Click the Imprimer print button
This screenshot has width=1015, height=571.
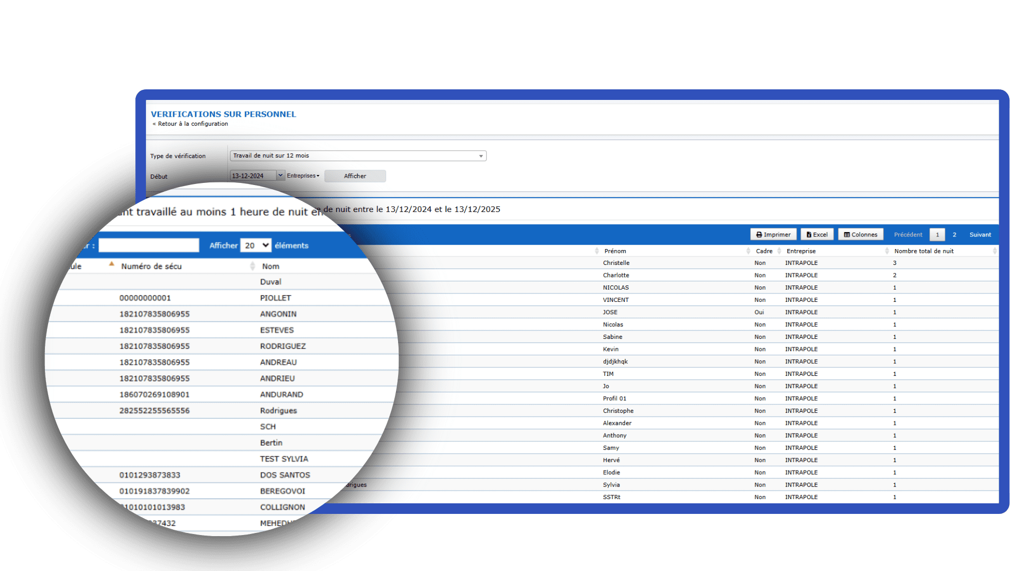tap(773, 235)
